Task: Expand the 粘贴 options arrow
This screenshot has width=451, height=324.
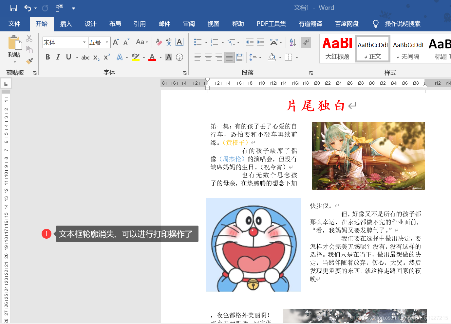Action: (14, 62)
